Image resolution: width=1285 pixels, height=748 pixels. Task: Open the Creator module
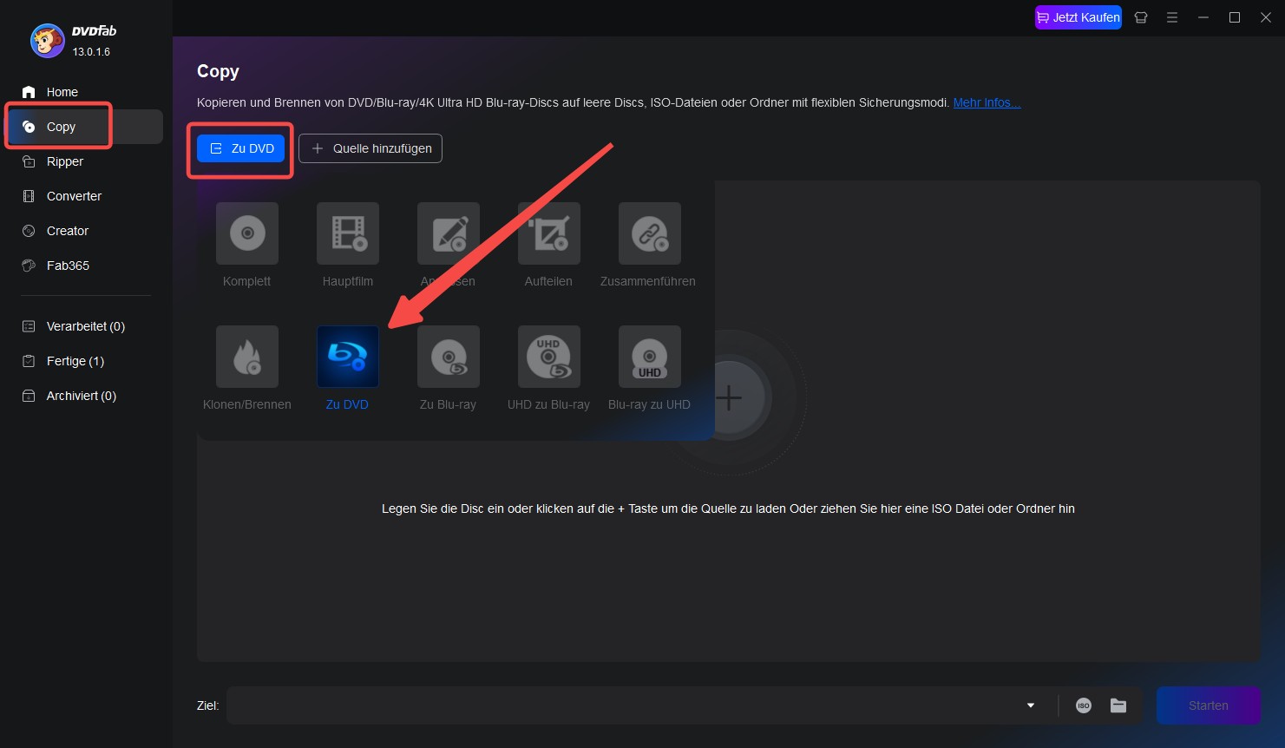click(67, 231)
